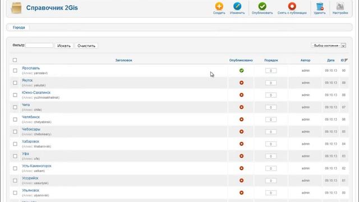Click the order field for Чита
The width and height of the screenshot is (359, 202).
tap(271, 107)
